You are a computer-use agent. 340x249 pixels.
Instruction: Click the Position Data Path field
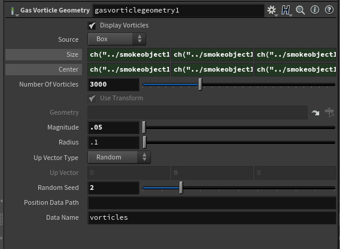pos(212,202)
